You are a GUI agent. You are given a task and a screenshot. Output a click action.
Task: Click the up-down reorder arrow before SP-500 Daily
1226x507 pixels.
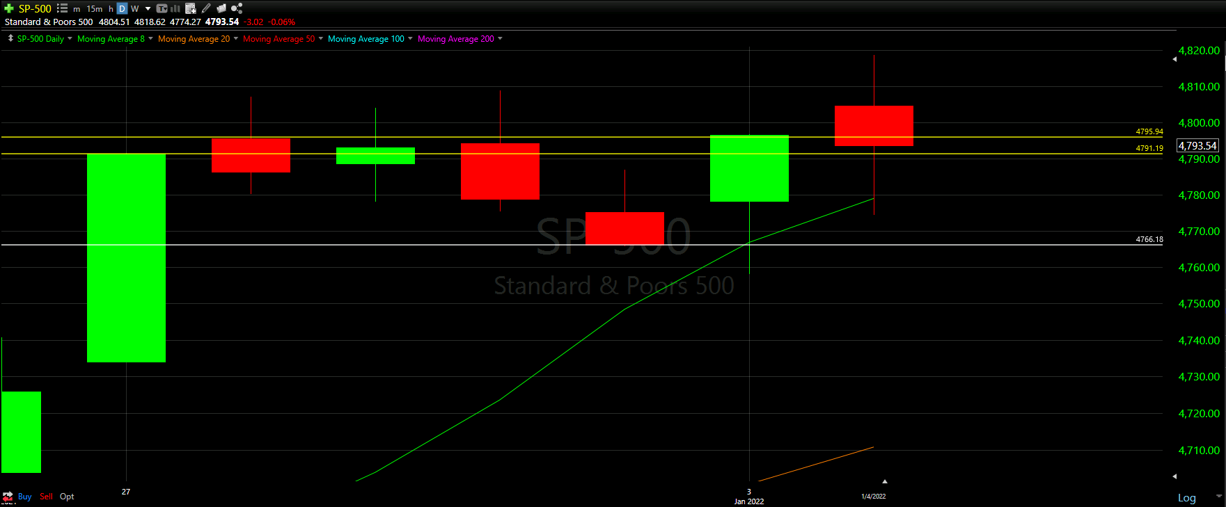pos(10,38)
